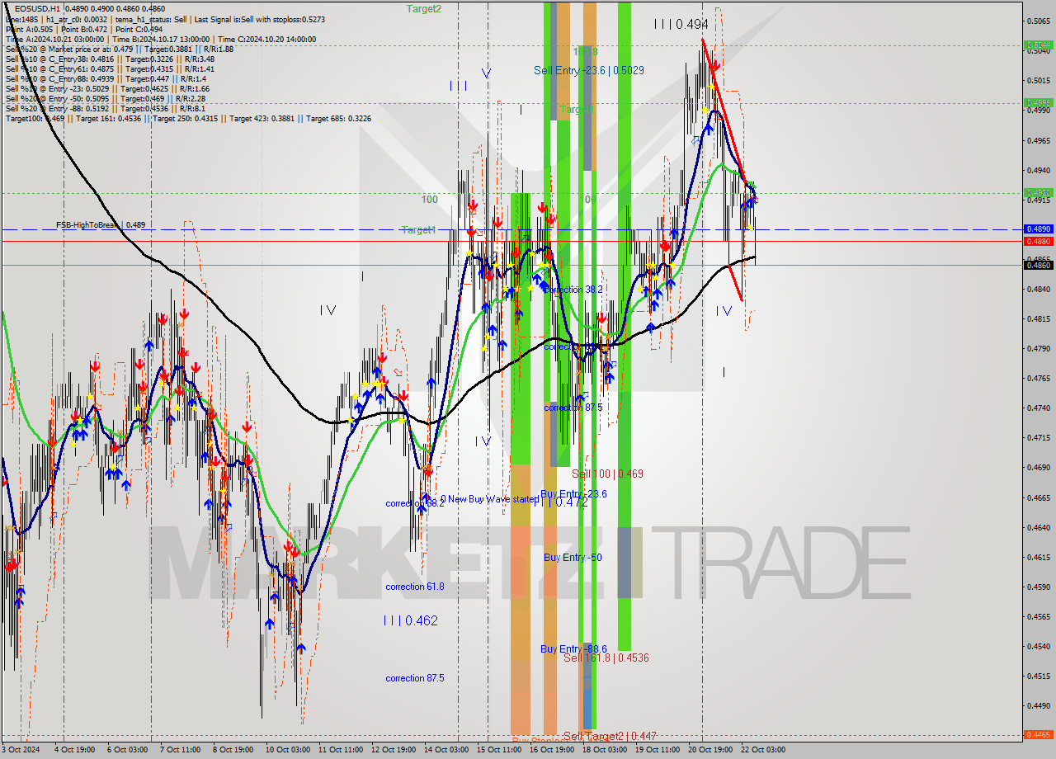This screenshot has width=1056, height=759.
Task: Click the 0.4940 price axis label
Action: click(x=1038, y=170)
